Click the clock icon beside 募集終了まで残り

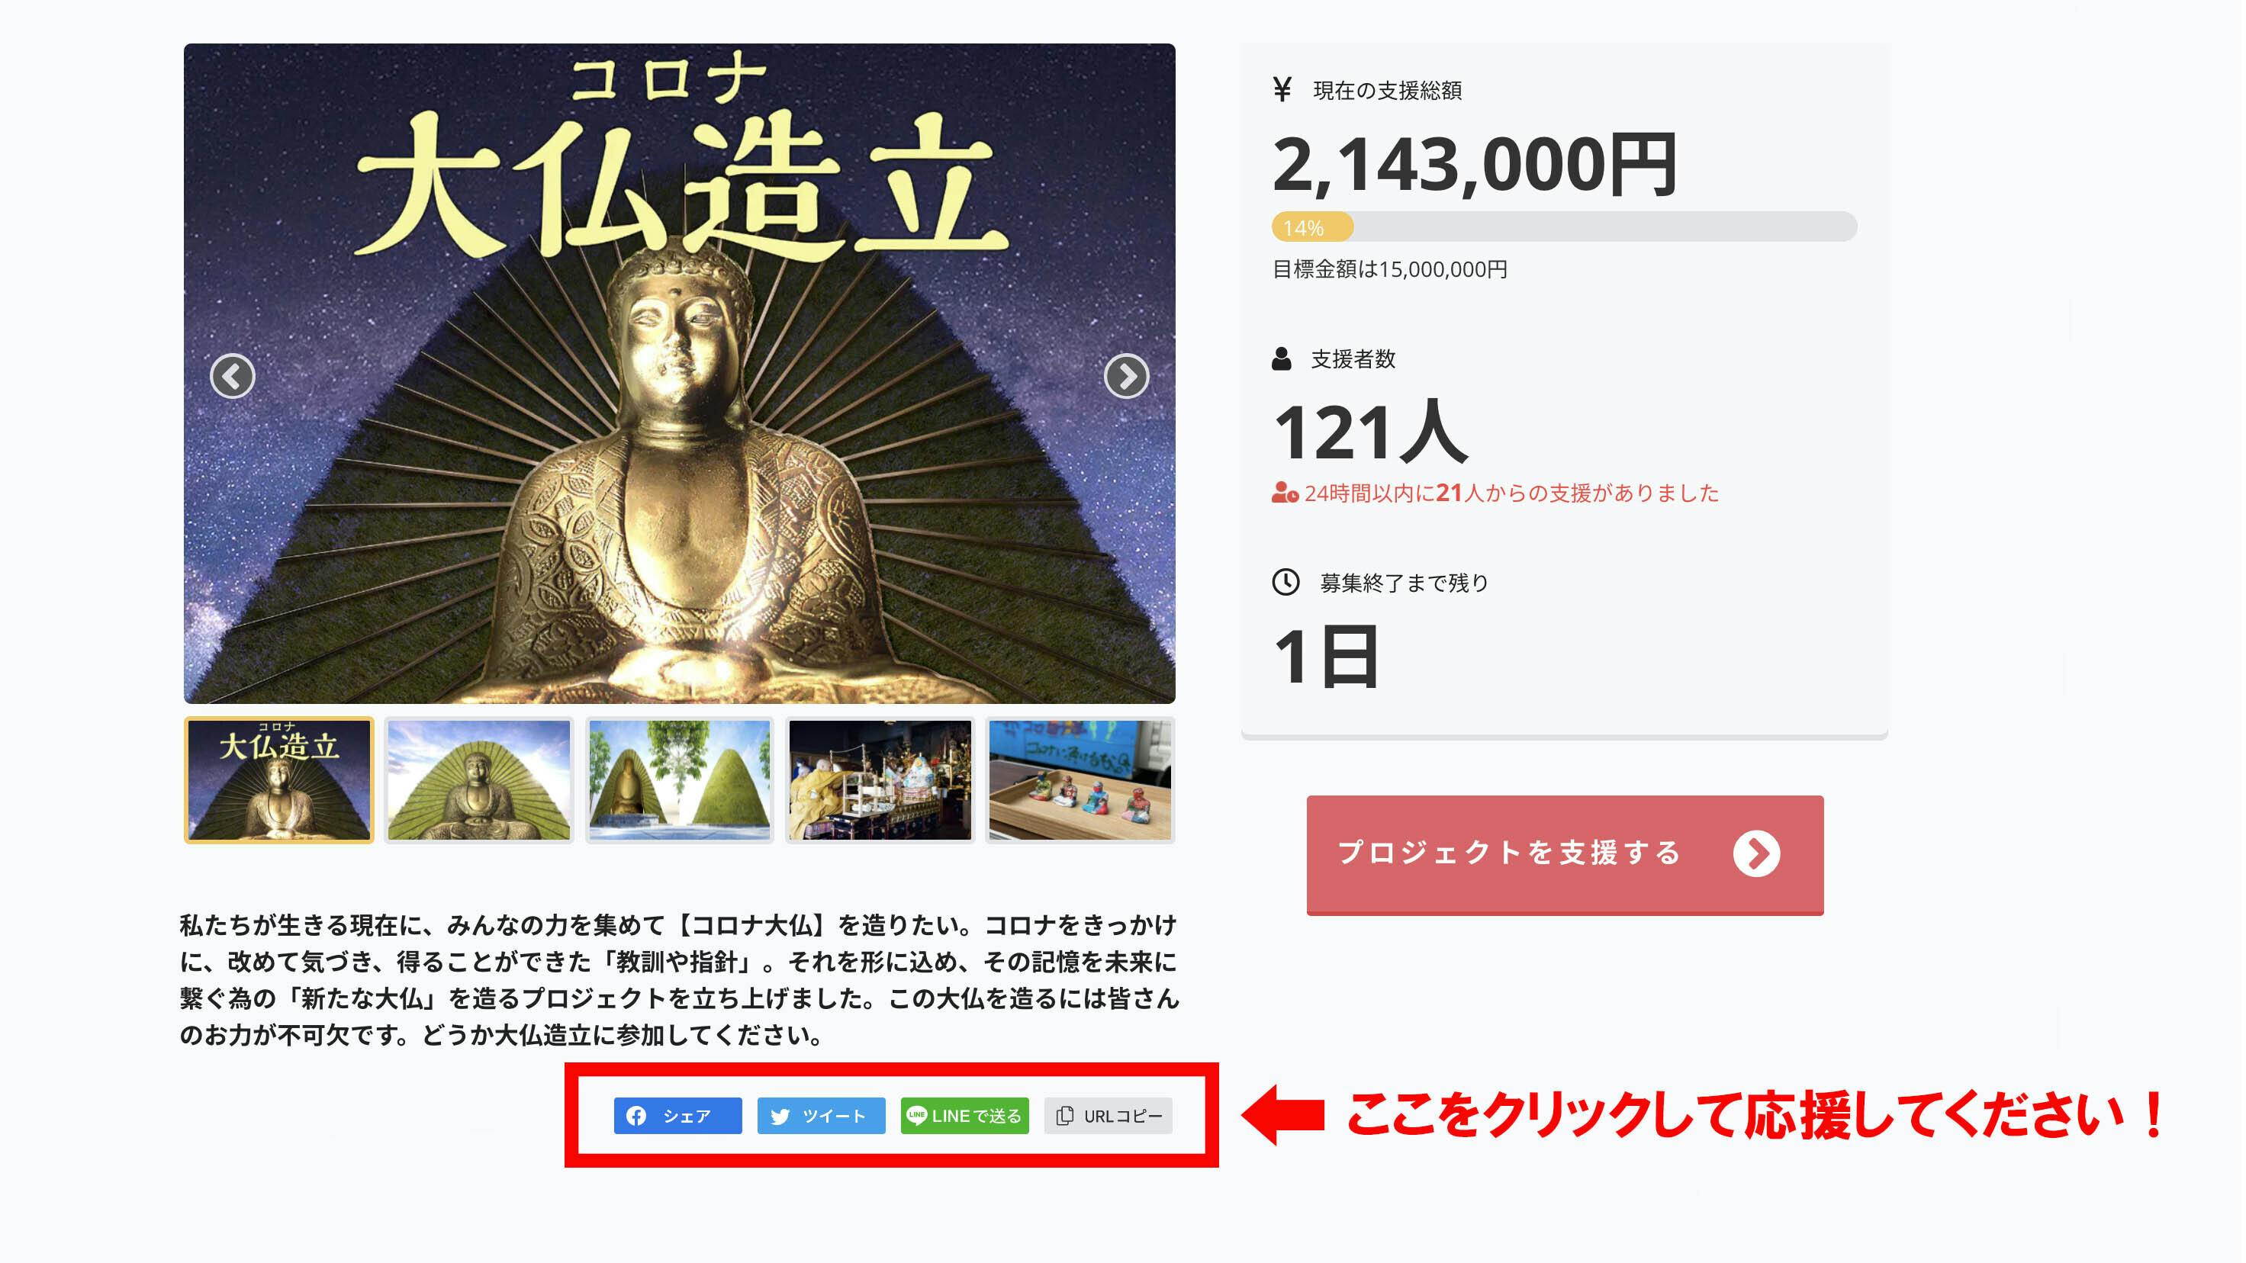click(1286, 581)
